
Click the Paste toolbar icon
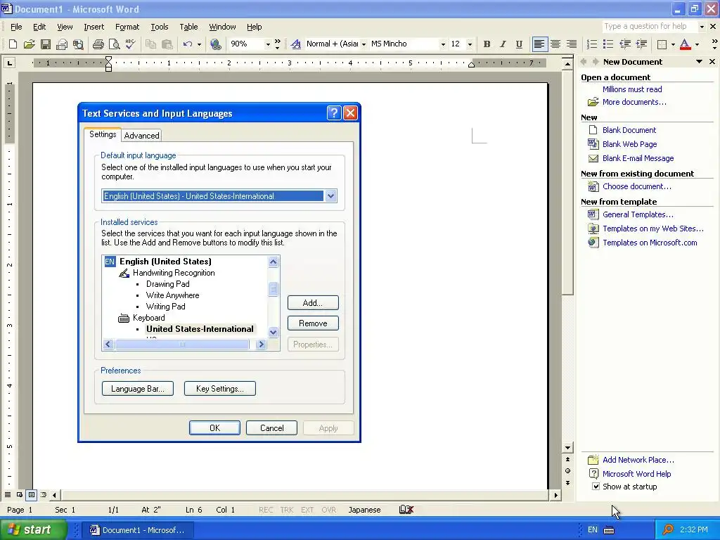pyautogui.click(x=167, y=44)
